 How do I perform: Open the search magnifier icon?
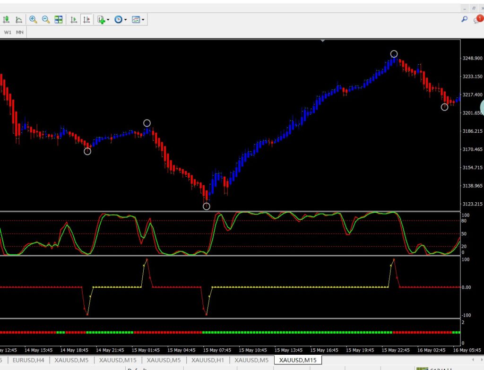click(x=464, y=19)
